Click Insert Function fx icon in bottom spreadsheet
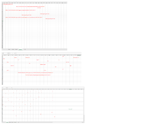158x126 pixels. 11,88
